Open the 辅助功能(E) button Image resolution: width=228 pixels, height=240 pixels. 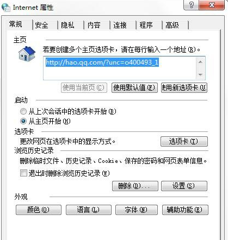coord(185,210)
